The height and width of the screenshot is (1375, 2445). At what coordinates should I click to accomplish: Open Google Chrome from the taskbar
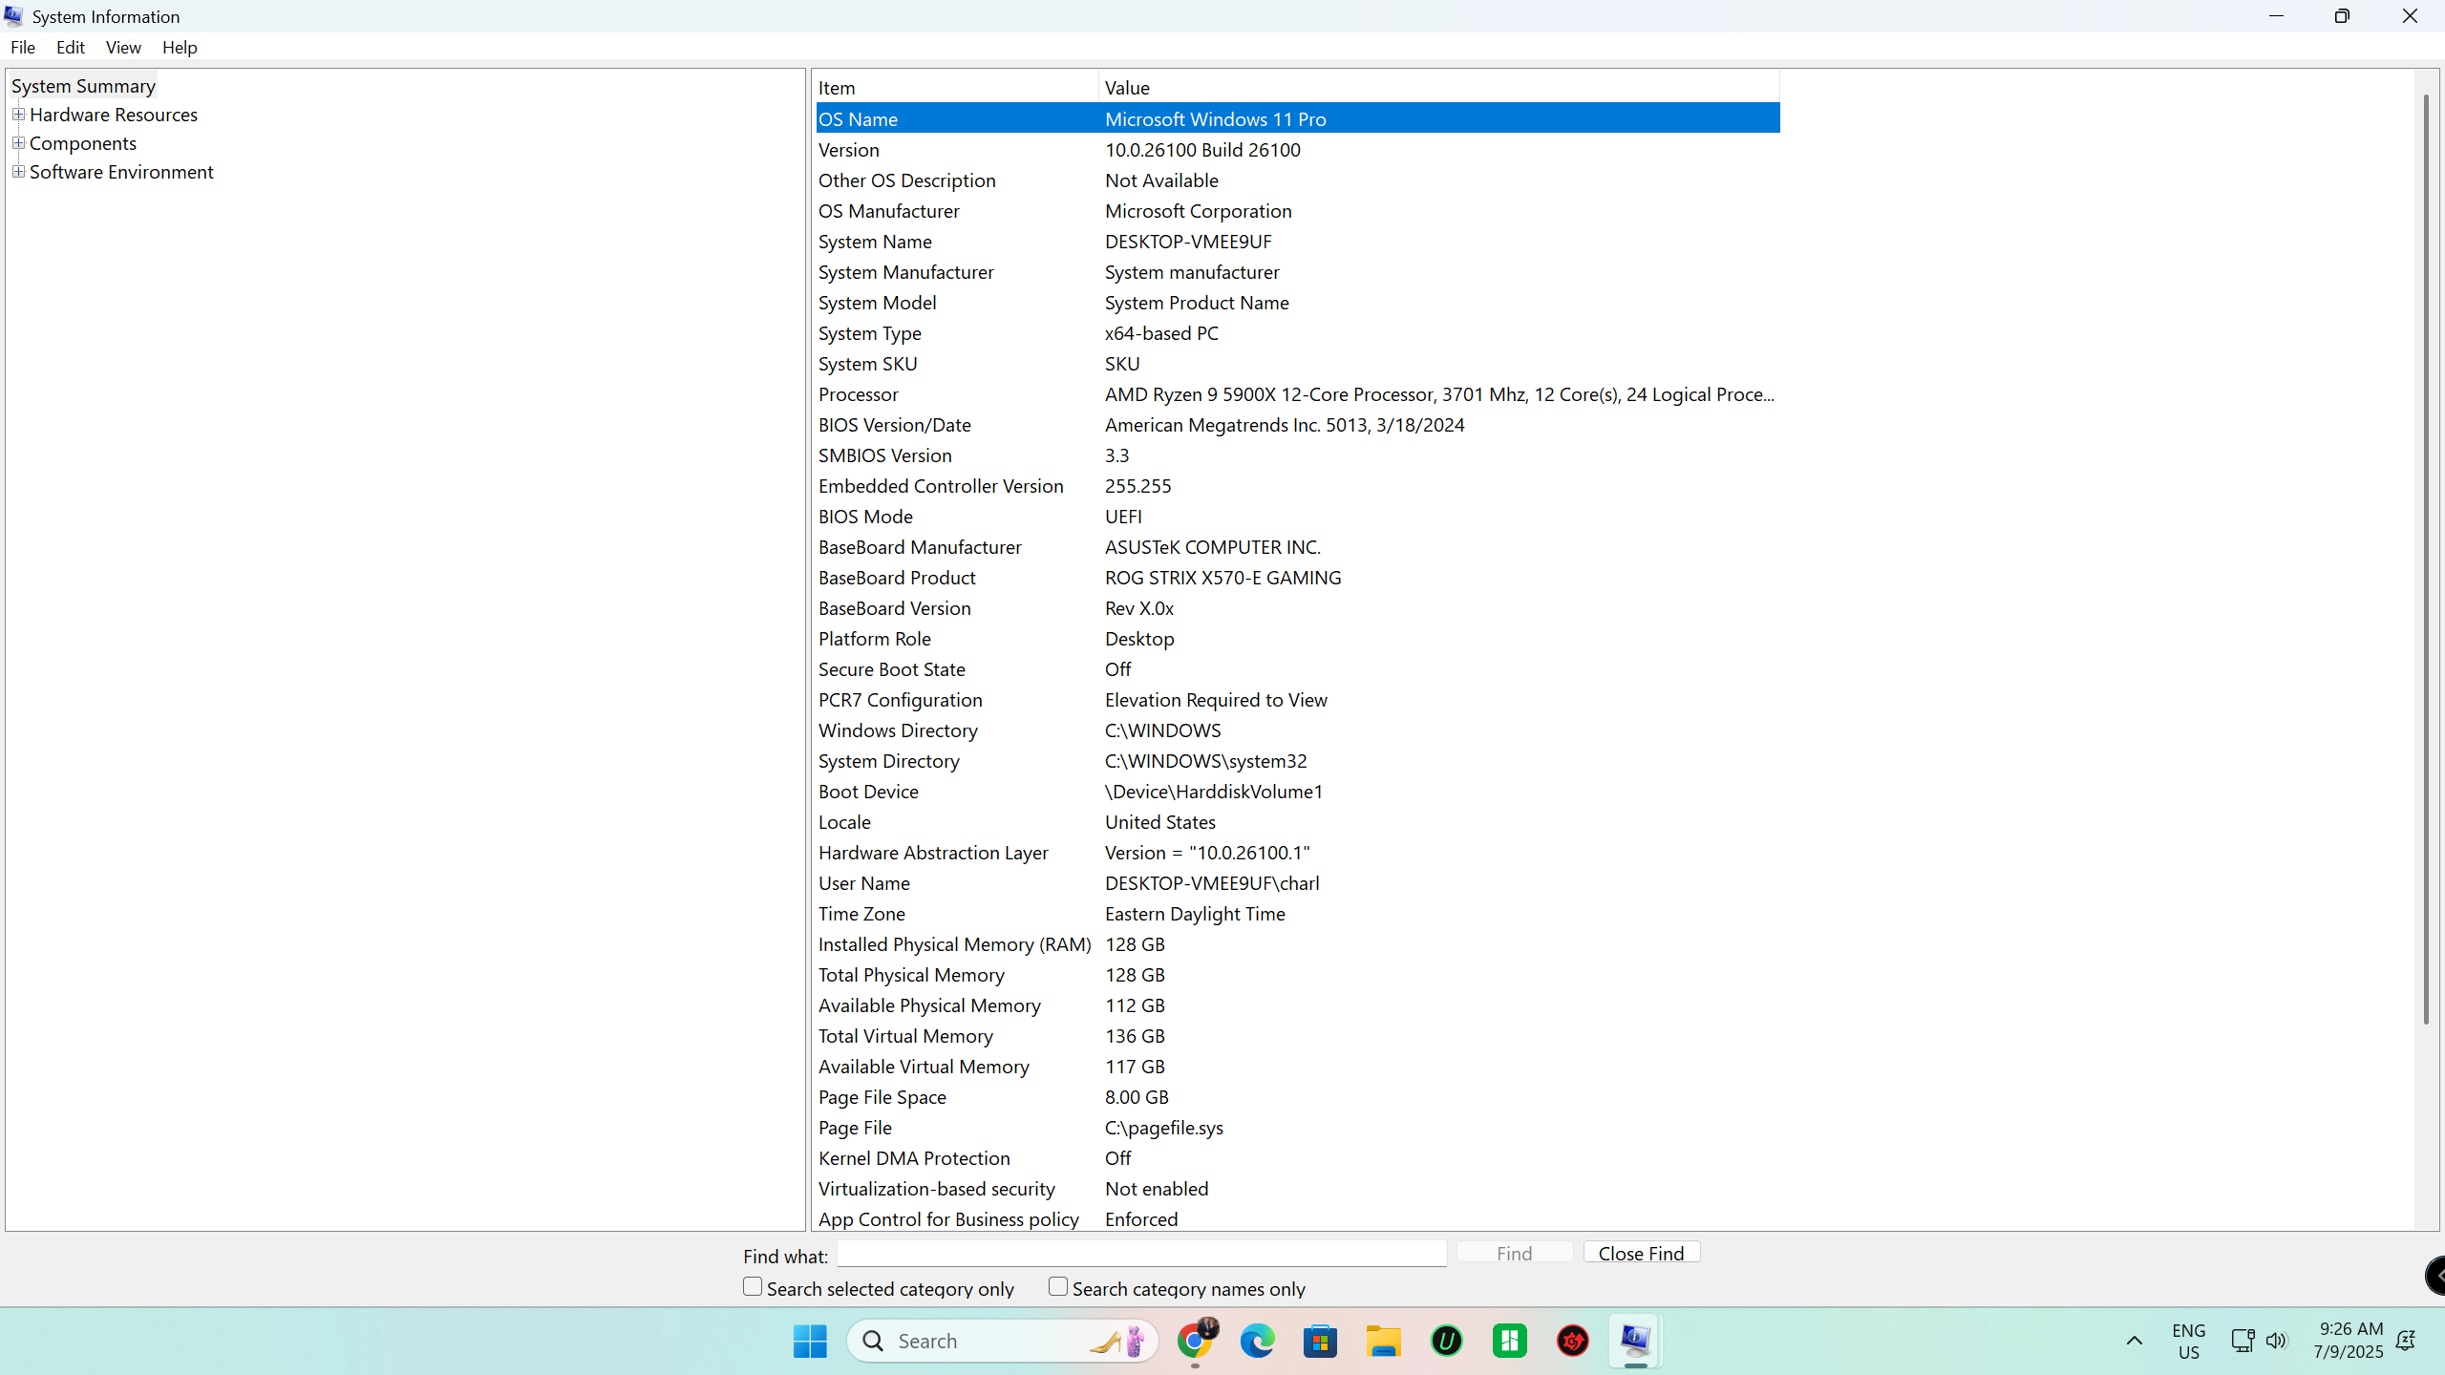1195,1341
